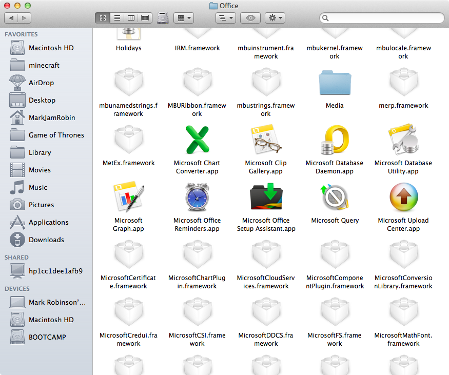Select the Microsoft Query icon
Screen dimensions: 449x375
coord(335,197)
